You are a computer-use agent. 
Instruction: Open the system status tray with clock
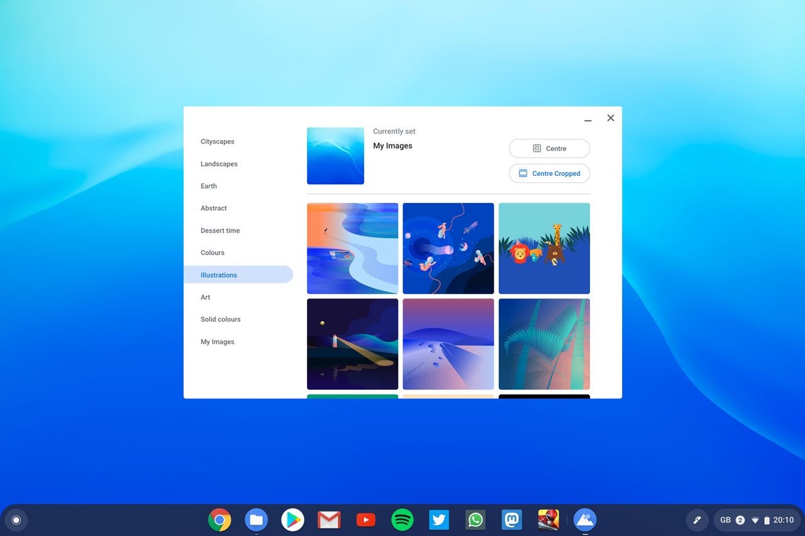point(757,520)
